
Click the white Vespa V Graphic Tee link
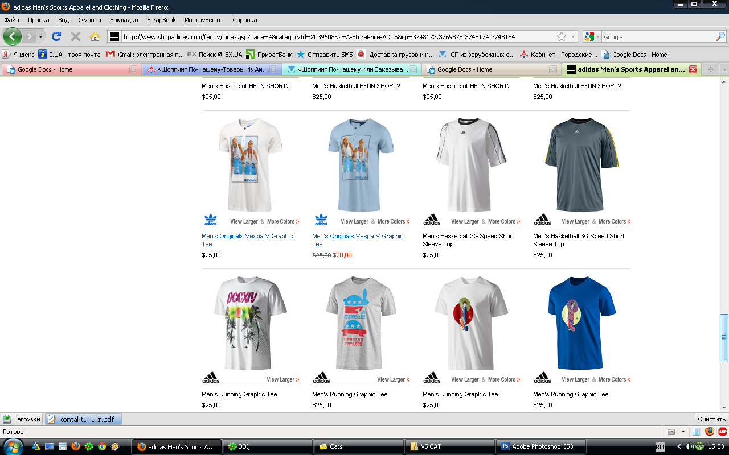[x=247, y=240]
